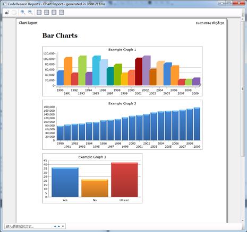Click the Copy icon beside Print

pyautogui.click(x=14, y=12)
